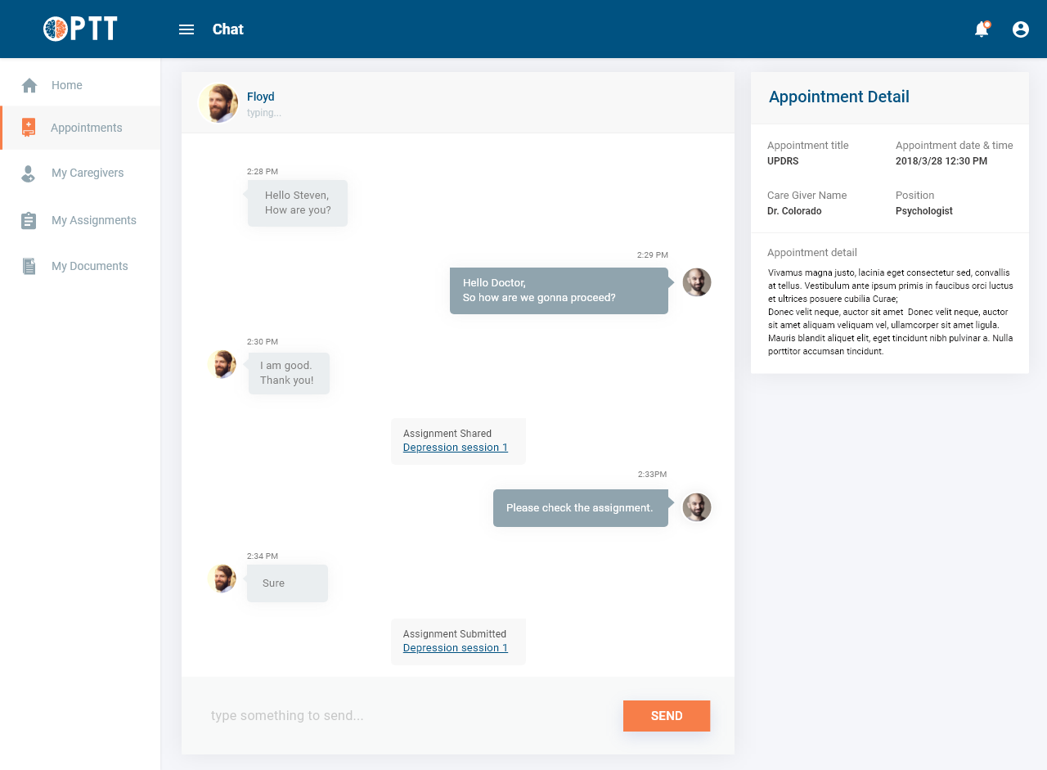Click the 'Hello Doctor' message bubble
Image resolution: width=1047 pixels, height=770 pixels.
(559, 290)
